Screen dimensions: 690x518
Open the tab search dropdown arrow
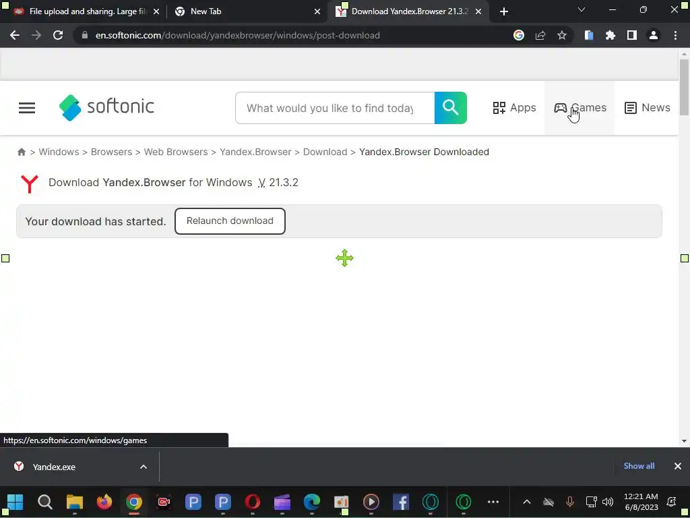tap(582, 9)
